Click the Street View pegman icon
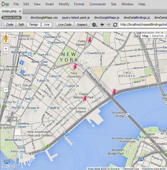The width and height of the screenshot is (167, 170). pyautogui.click(x=6, y=38)
